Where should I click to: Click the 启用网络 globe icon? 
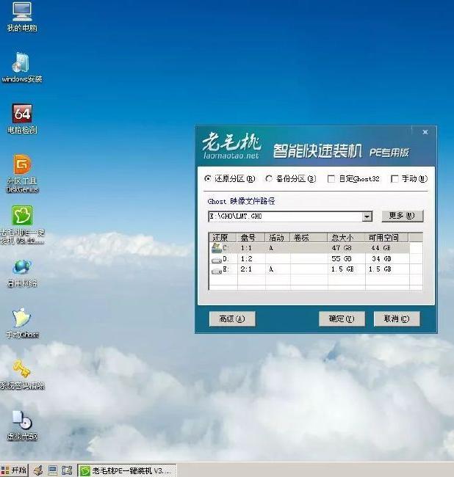click(22, 273)
